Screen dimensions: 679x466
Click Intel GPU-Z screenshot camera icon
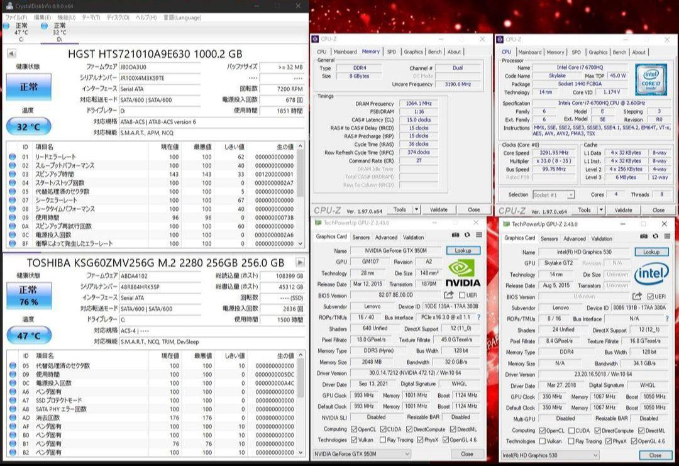click(644, 236)
